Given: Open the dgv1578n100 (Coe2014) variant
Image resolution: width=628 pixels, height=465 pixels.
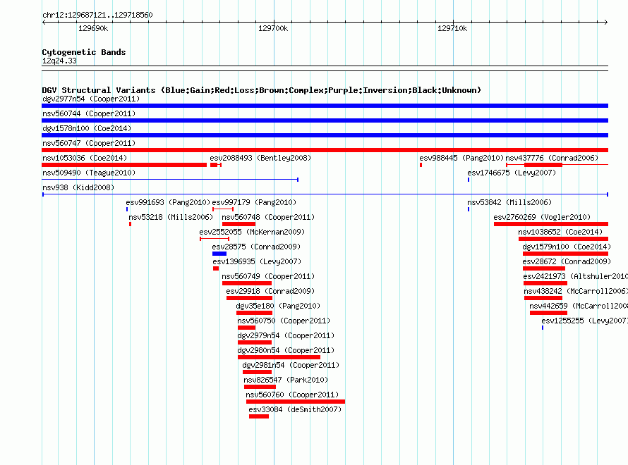Looking at the screenshot, I should point(87,128).
